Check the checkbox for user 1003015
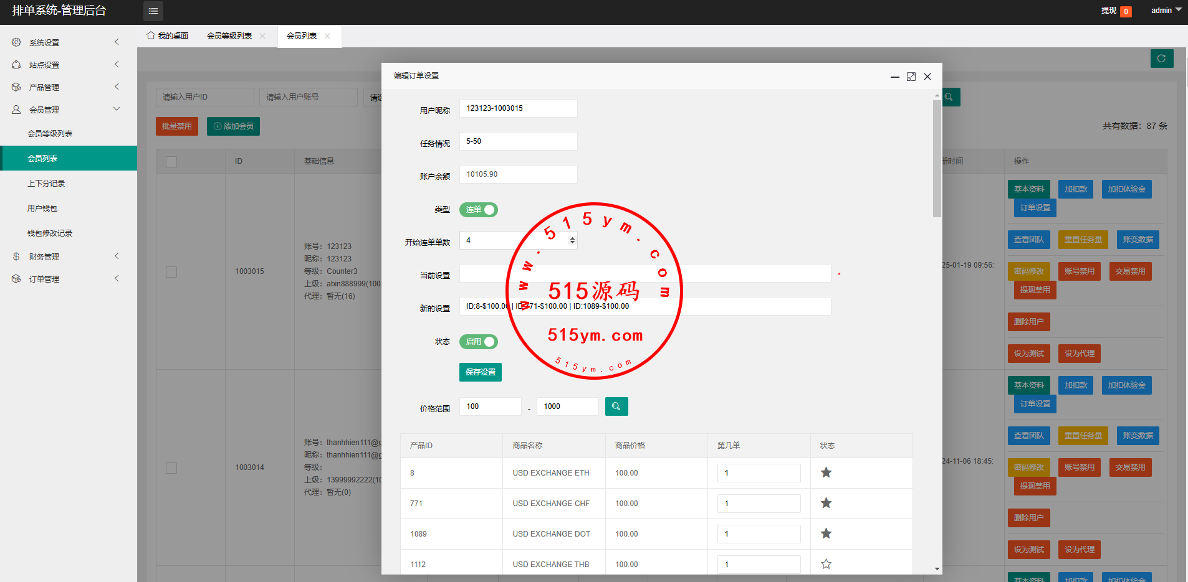The height and width of the screenshot is (582, 1188). 171,272
